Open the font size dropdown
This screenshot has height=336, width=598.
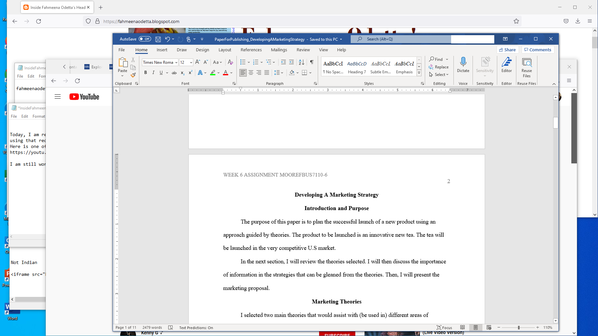click(x=191, y=62)
